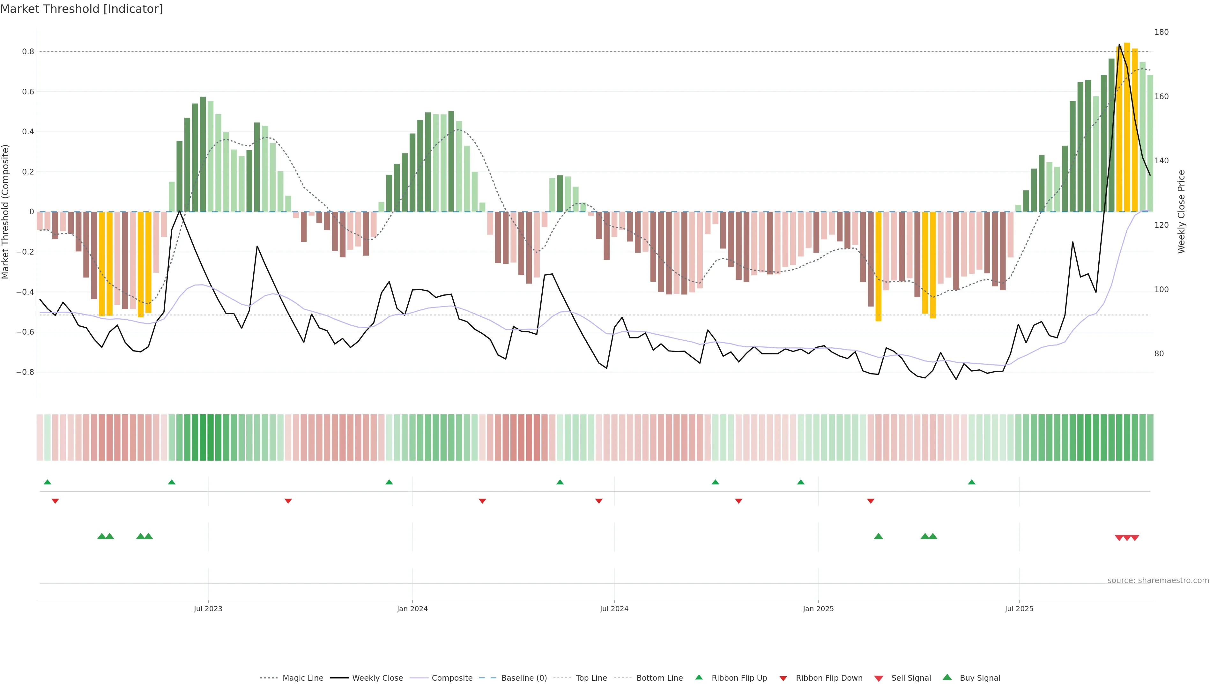Click the Weekly Close Price axis title

1181,211
